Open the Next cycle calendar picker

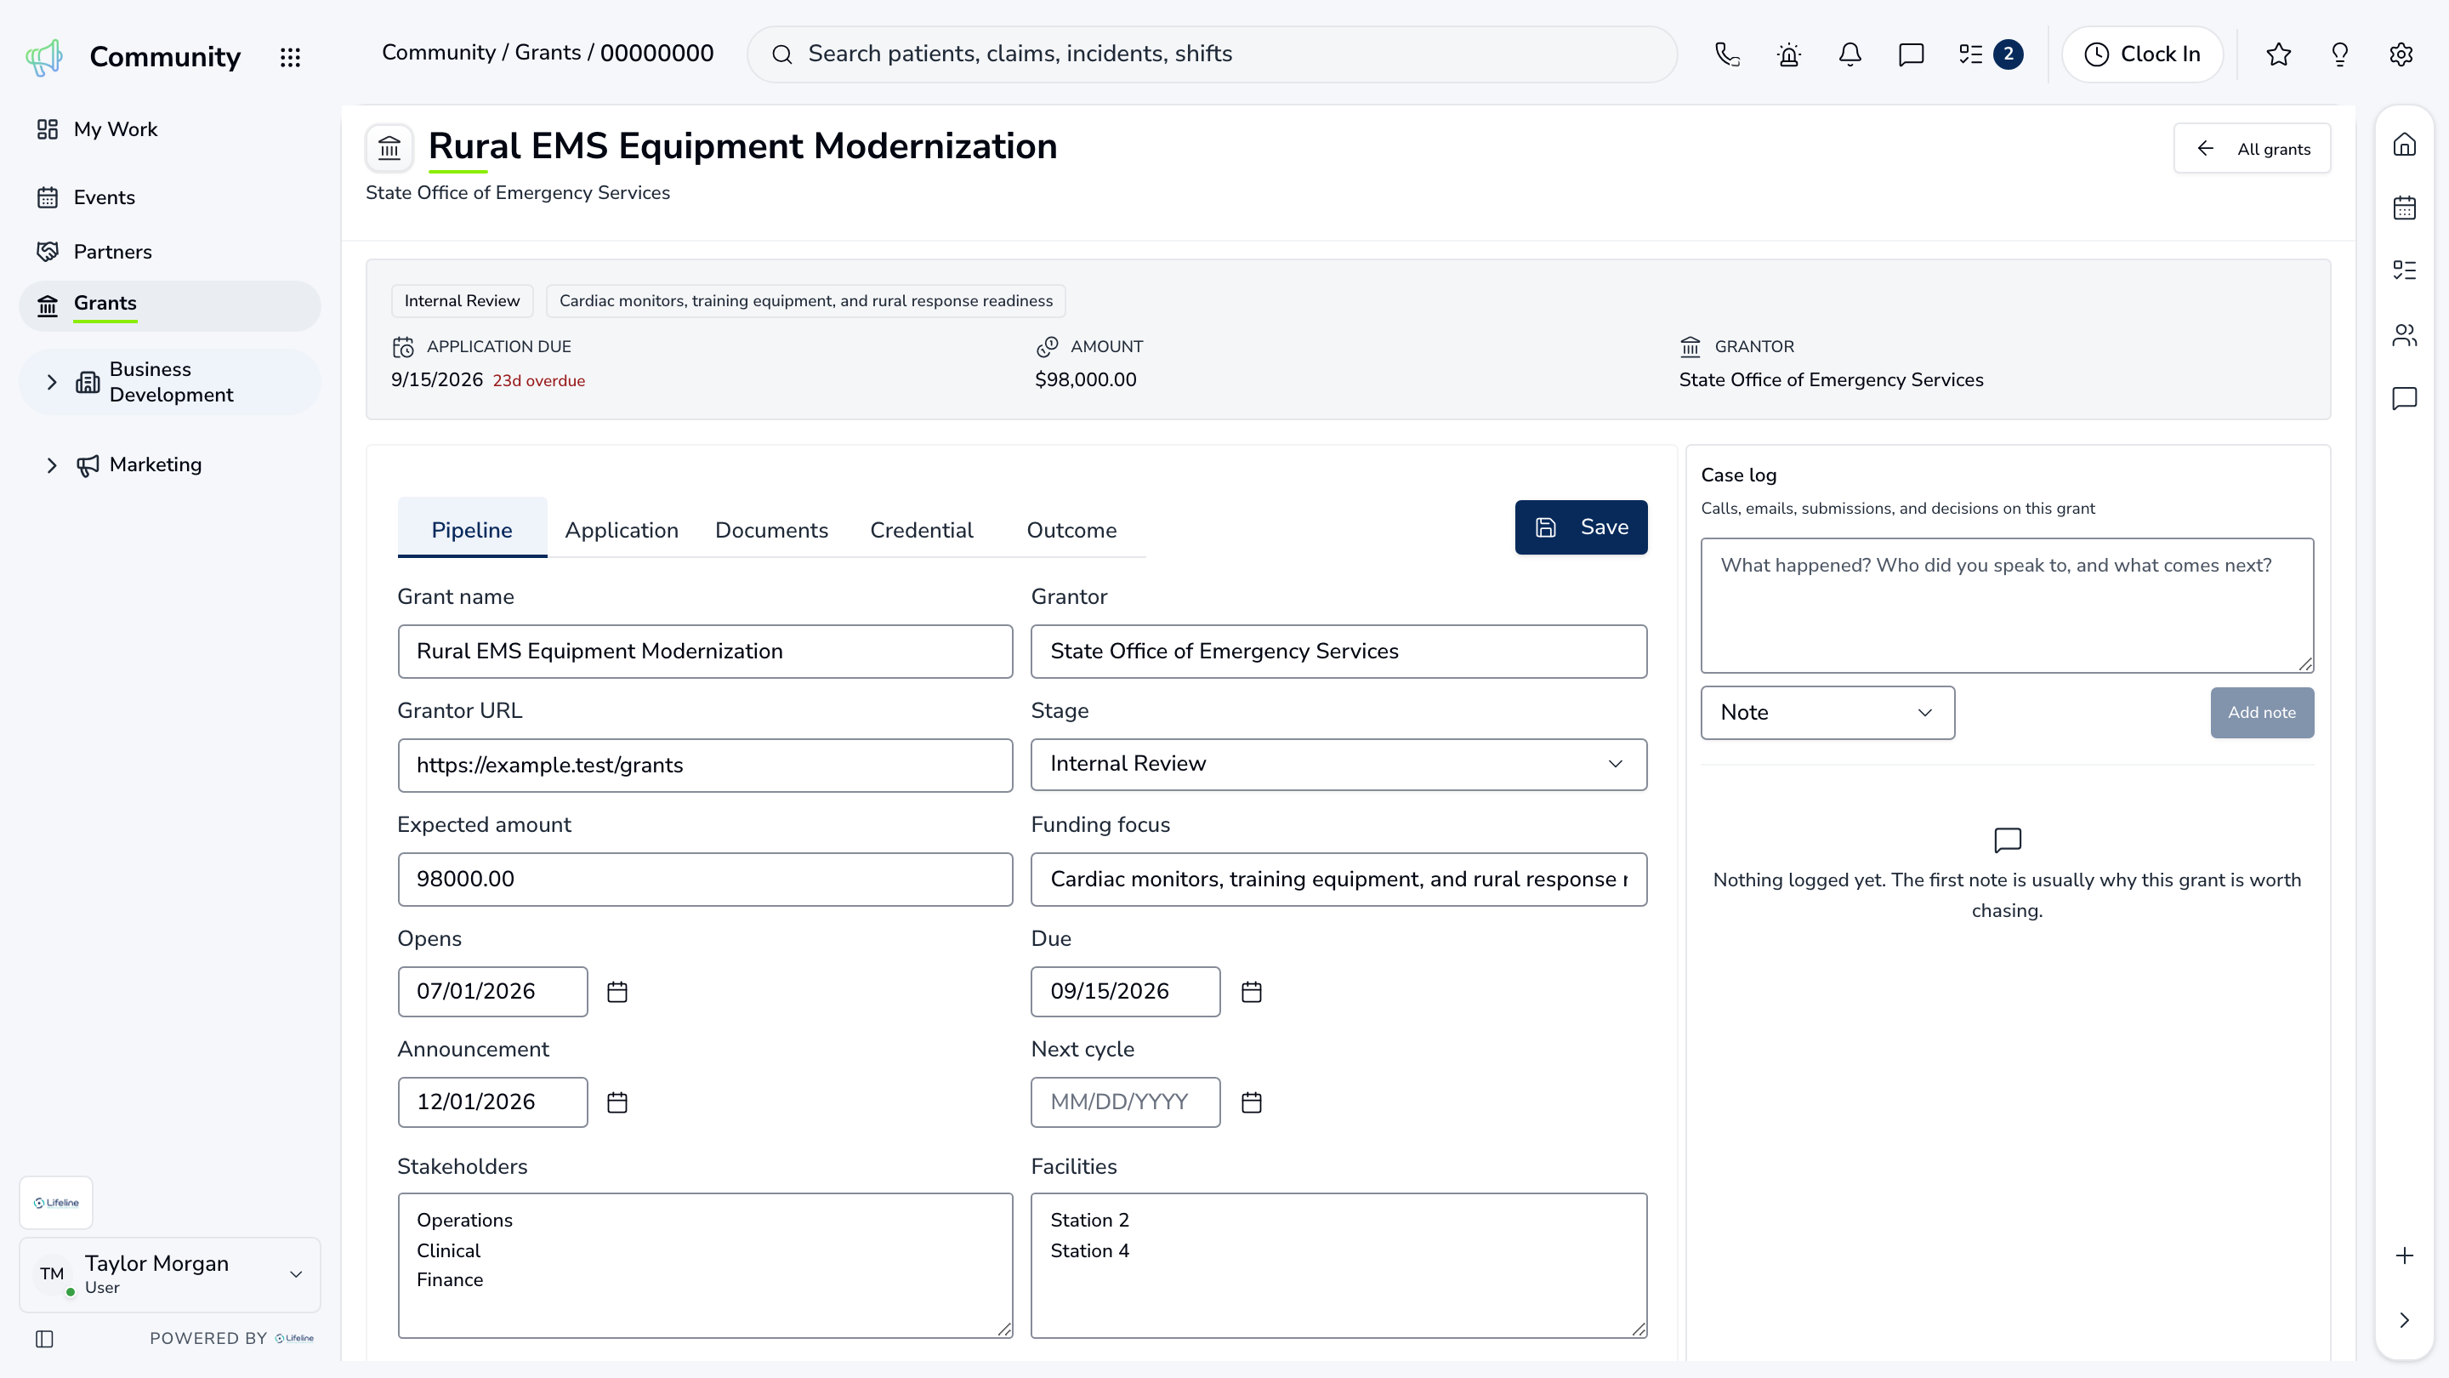click(1251, 1102)
